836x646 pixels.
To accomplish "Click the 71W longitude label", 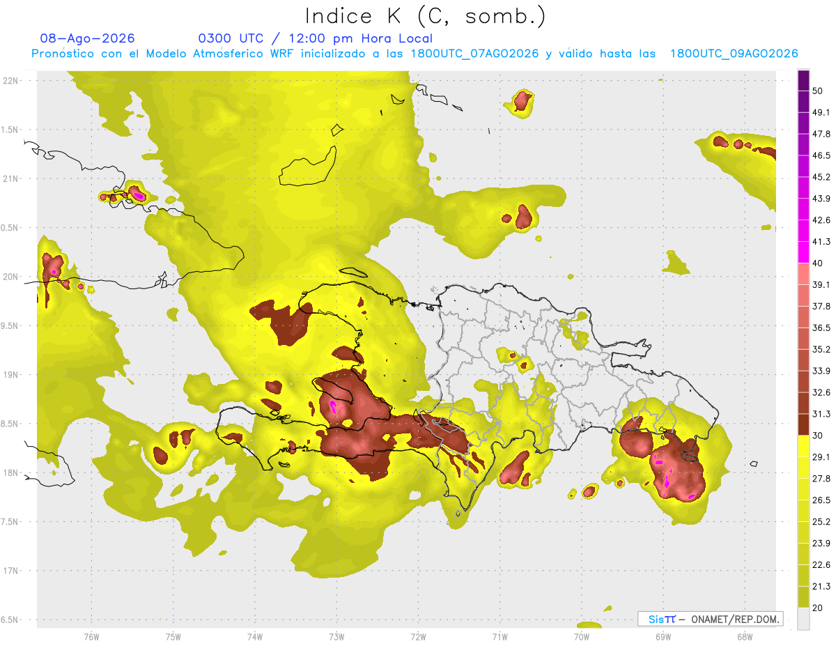I will tap(500, 636).
